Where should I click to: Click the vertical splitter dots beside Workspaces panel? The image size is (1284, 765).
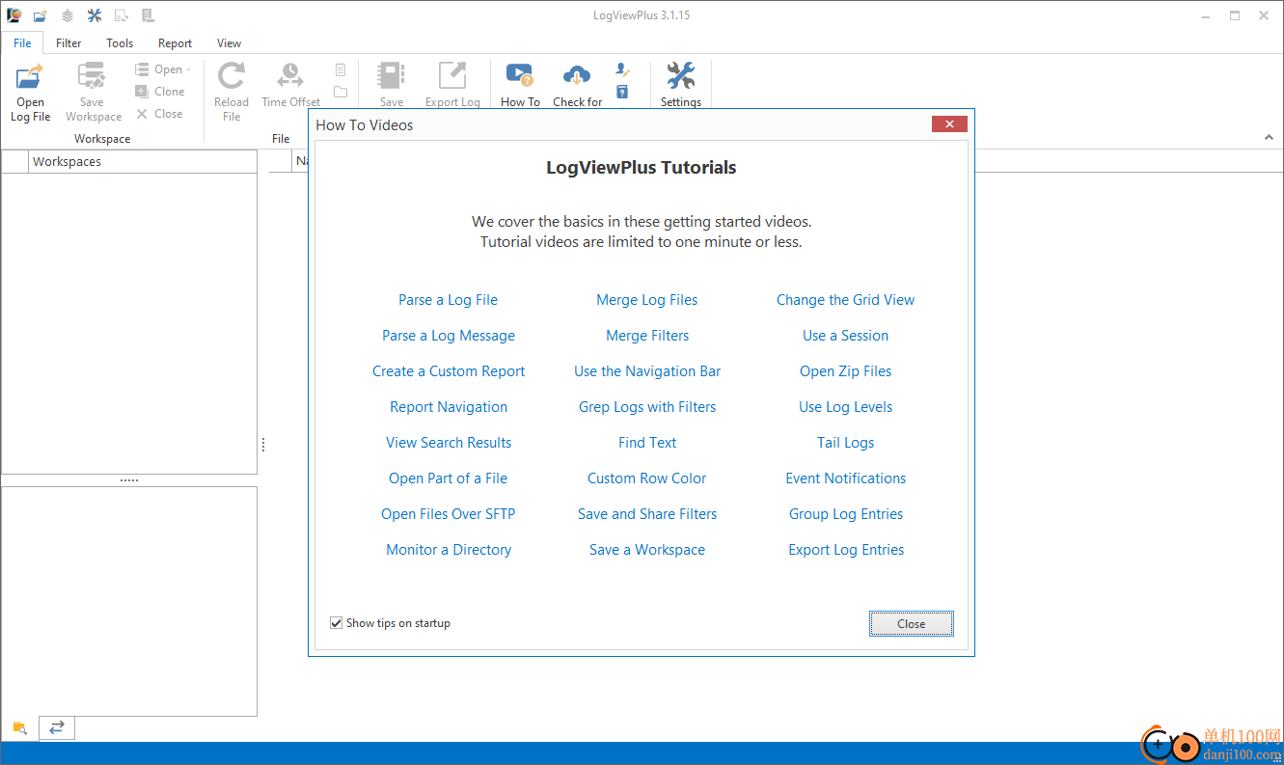click(x=263, y=445)
